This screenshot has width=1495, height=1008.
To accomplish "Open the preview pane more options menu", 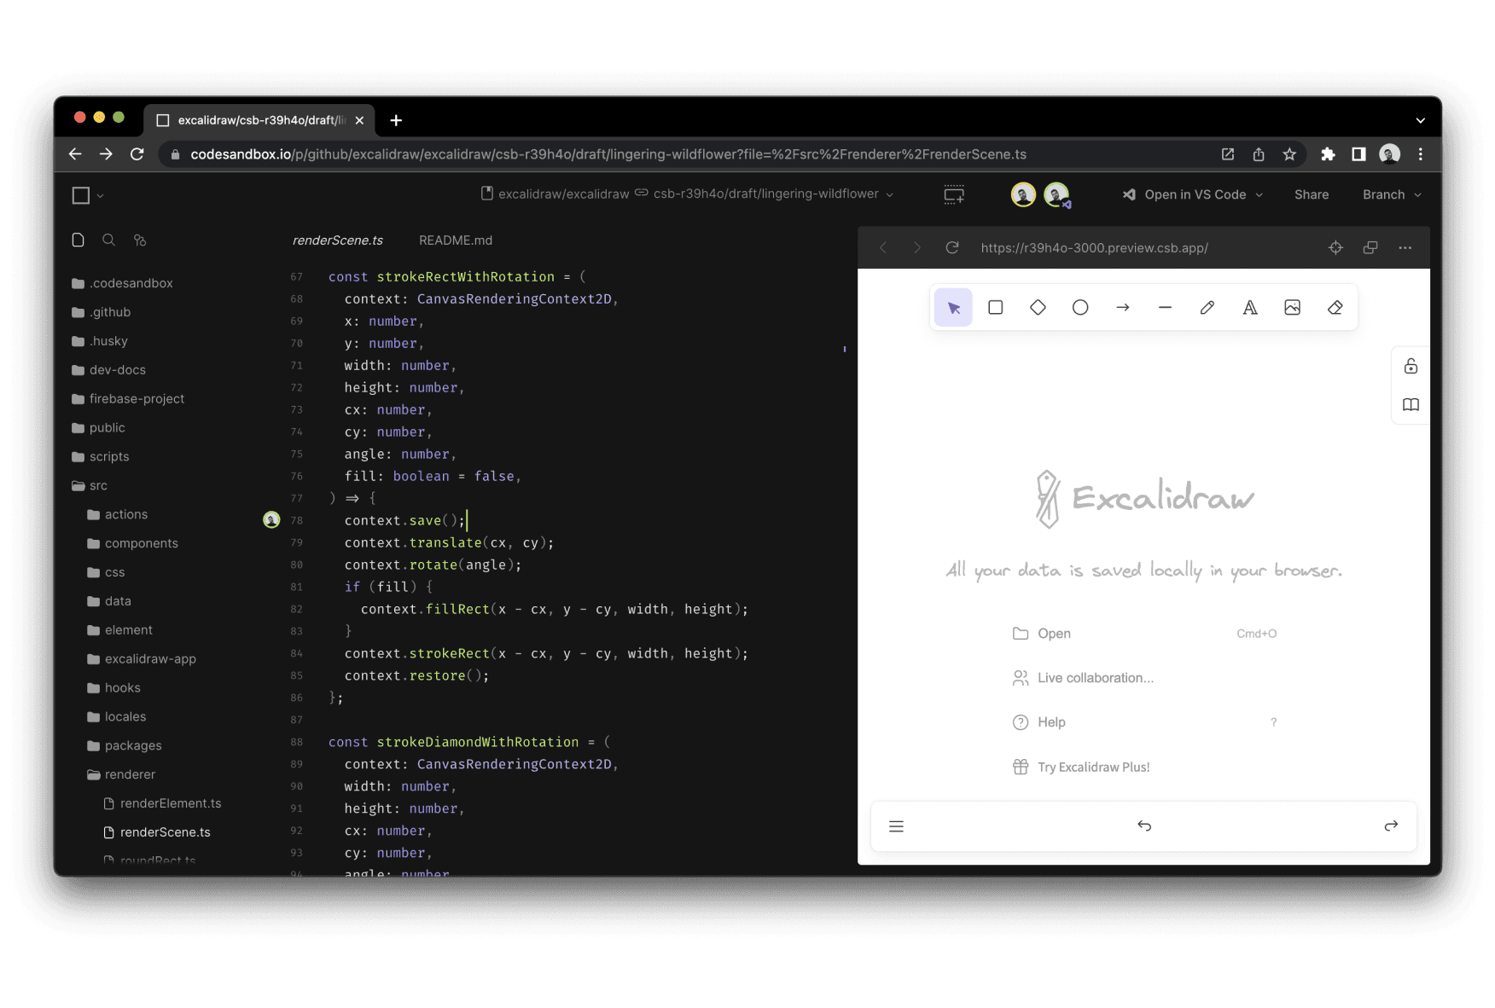I will [1405, 247].
